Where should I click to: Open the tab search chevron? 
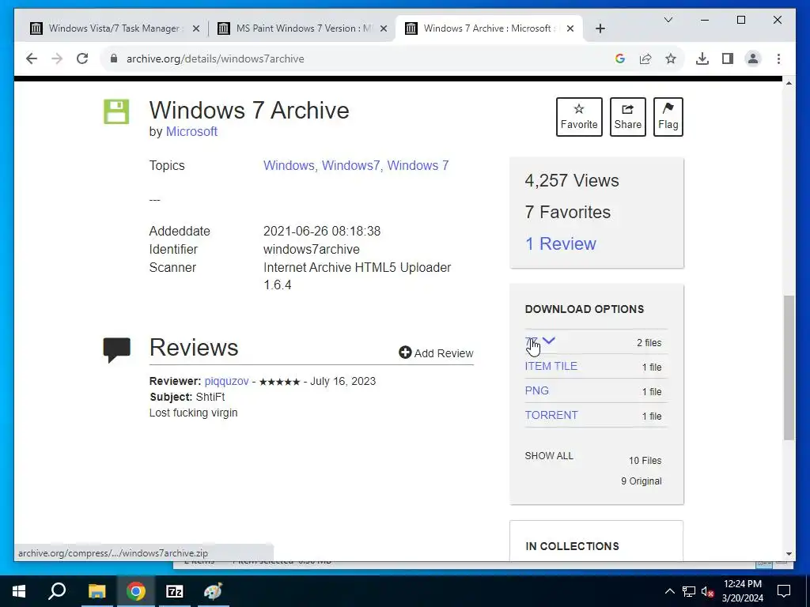[x=668, y=20]
